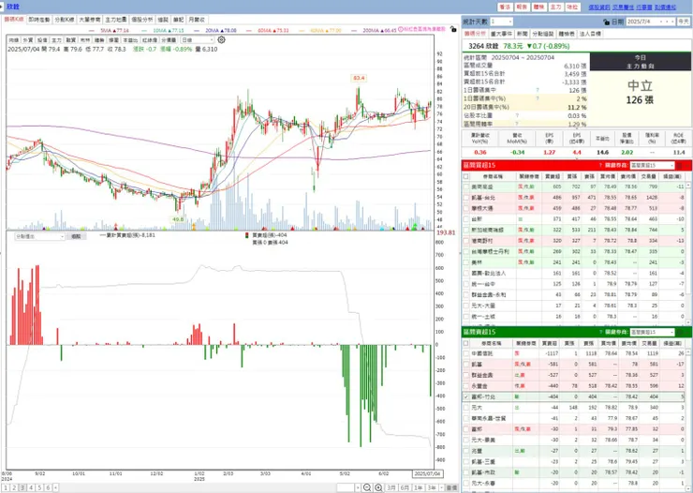Toggle the select-all checkbox in sell table header

point(465,343)
